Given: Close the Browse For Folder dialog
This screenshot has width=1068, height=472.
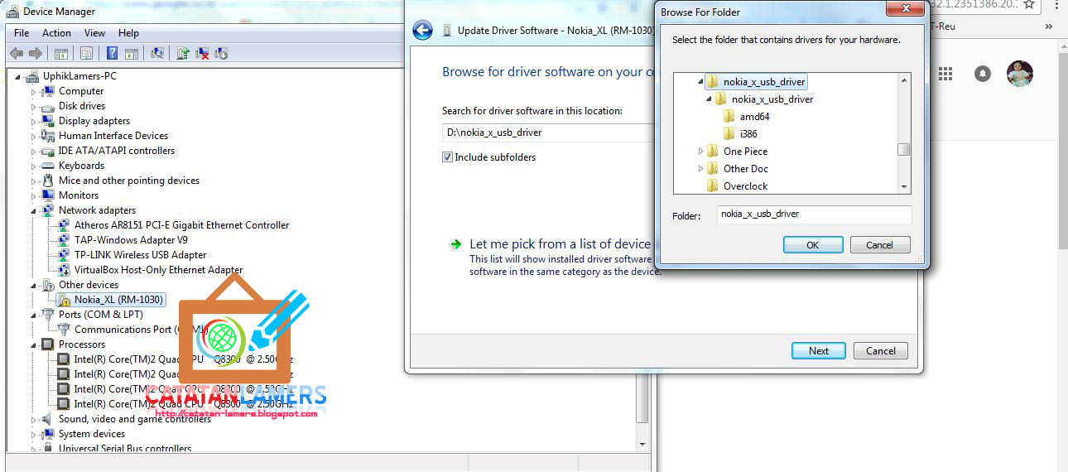Looking at the screenshot, I should tap(905, 10).
